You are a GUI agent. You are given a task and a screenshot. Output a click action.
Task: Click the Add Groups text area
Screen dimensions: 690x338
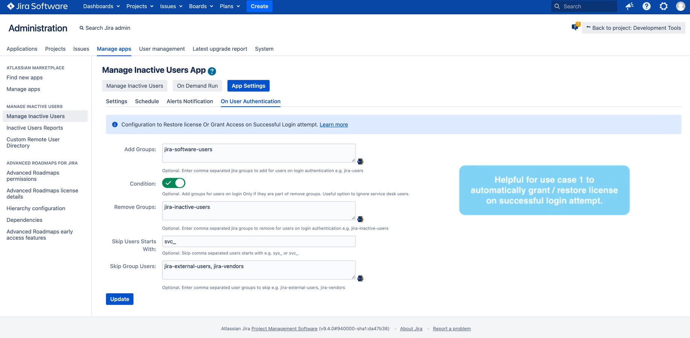[x=259, y=153]
